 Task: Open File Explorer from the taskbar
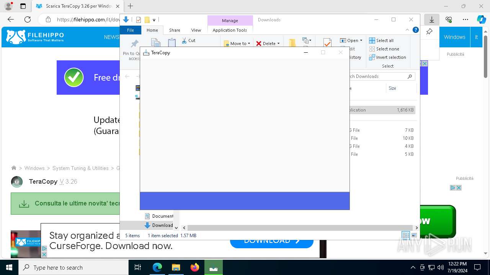tap(176, 267)
